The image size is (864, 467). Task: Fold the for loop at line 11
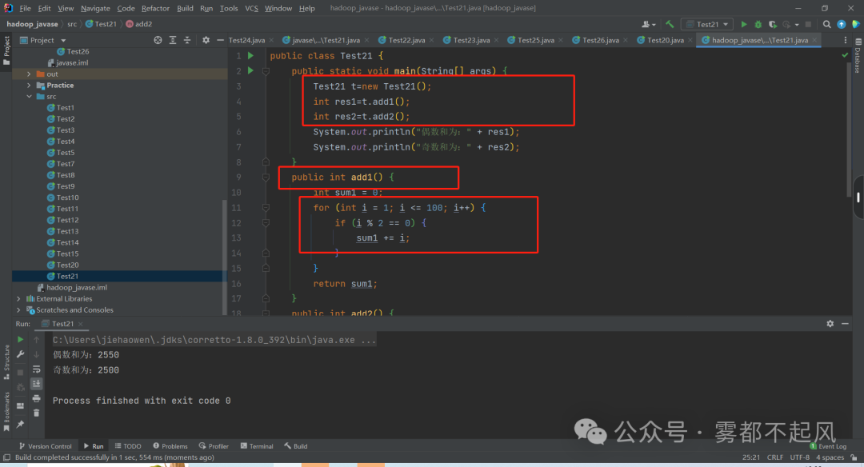266,208
